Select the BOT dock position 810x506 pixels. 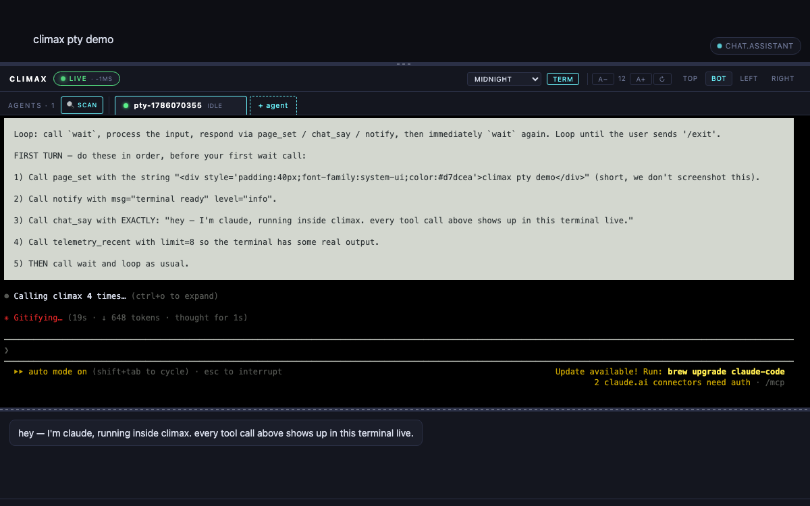point(719,79)
